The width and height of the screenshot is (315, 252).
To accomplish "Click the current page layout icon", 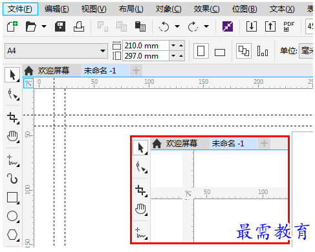I will coord(263,51).
